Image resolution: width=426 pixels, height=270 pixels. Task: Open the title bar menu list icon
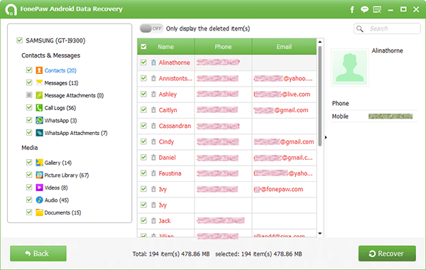[377, 9]
